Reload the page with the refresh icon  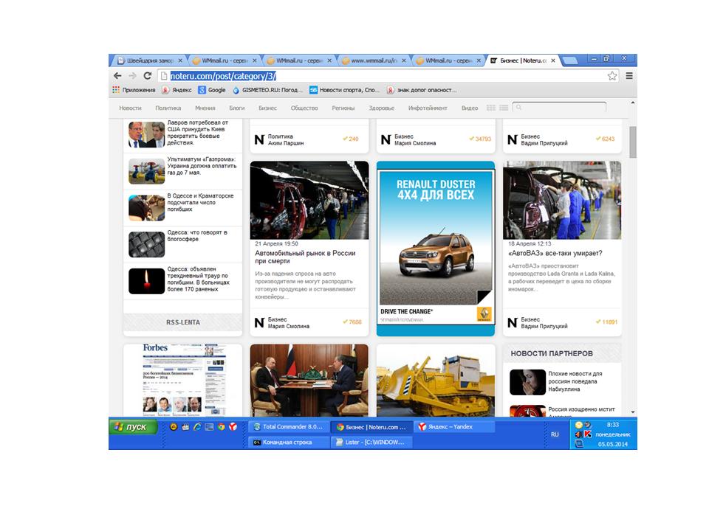[148, 76]
